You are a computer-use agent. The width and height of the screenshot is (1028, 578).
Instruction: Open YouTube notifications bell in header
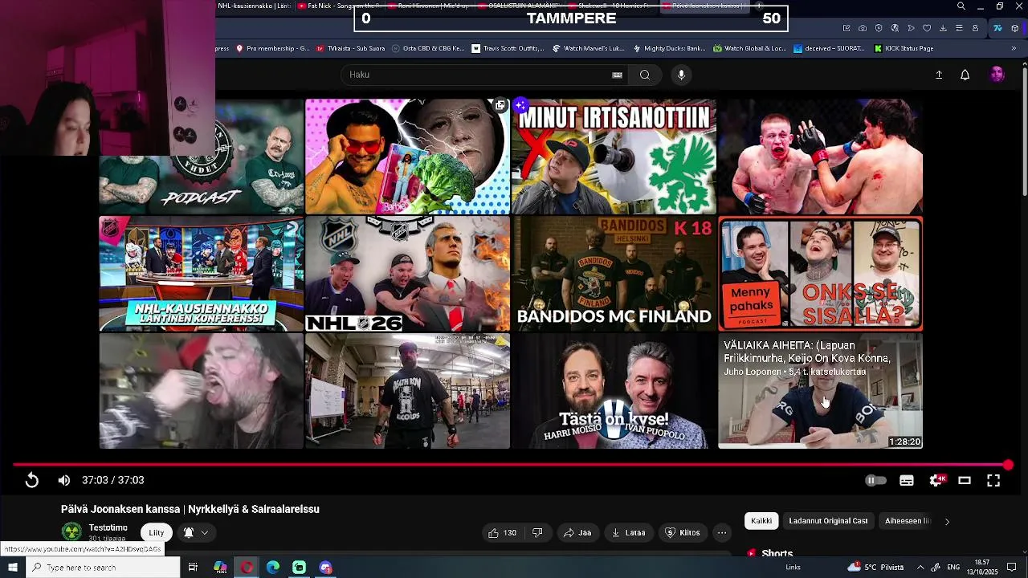click(x=965, y=75)
